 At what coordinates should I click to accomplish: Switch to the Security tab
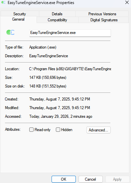click(x=20, y=14)
